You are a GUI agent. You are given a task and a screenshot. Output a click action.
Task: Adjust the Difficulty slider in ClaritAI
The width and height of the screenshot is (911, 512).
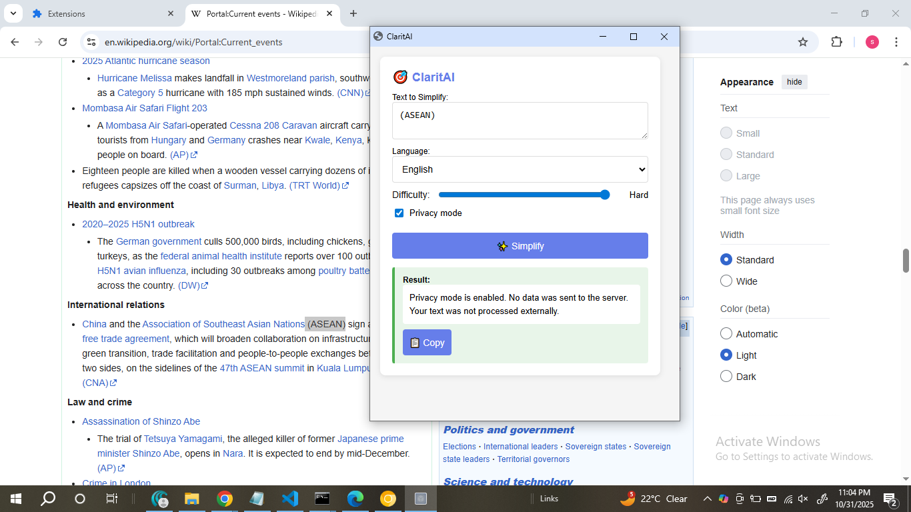click(524, 195)
